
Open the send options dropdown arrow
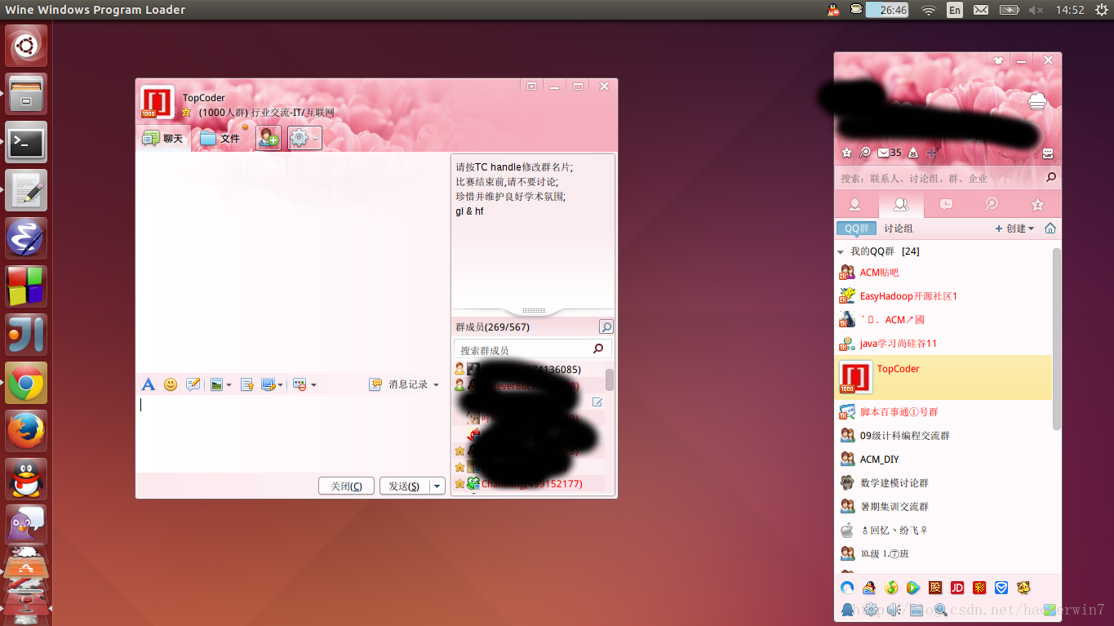coord(437,486)
